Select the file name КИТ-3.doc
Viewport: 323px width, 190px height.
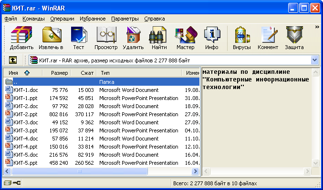[26, 122]
